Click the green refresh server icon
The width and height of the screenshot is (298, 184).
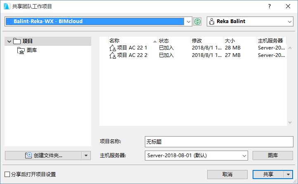[x=197, y=21]
